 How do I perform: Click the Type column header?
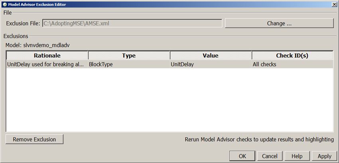[x=129, y=56]
